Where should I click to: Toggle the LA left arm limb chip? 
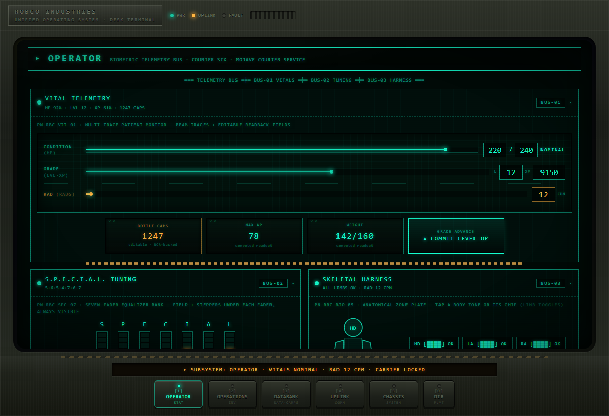coord(487,344)
